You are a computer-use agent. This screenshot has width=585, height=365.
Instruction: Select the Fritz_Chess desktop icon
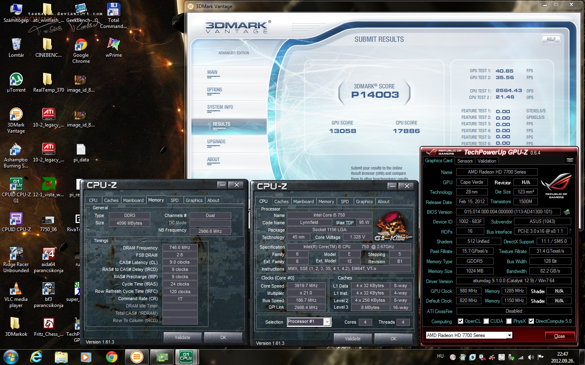48,327
